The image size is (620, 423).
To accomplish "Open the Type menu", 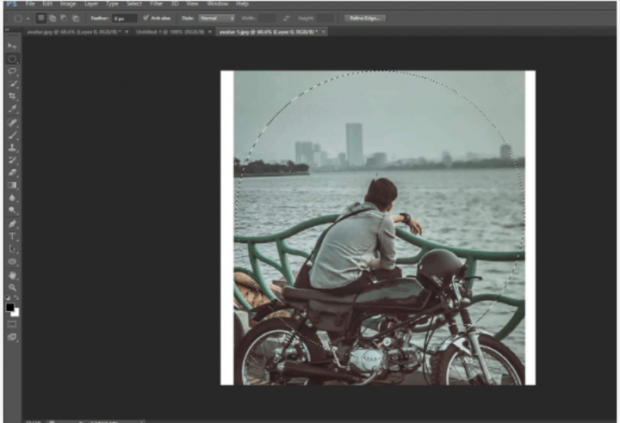I will pos(112,4).
